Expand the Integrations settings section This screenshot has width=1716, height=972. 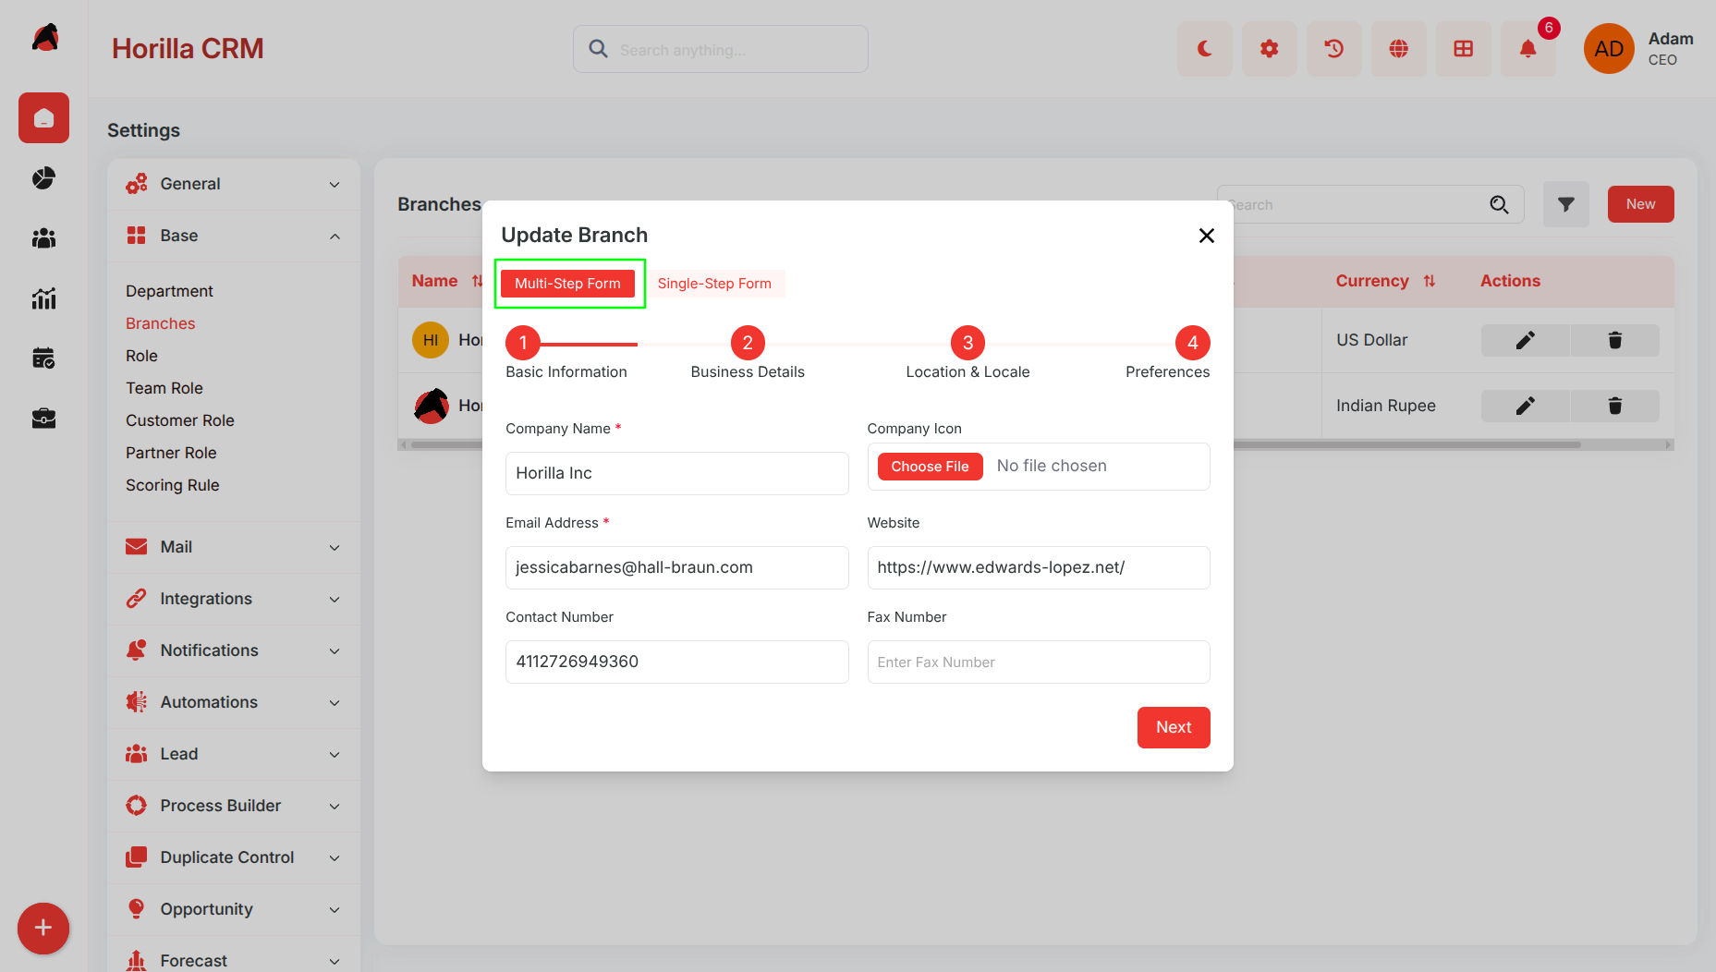(234, 599)
